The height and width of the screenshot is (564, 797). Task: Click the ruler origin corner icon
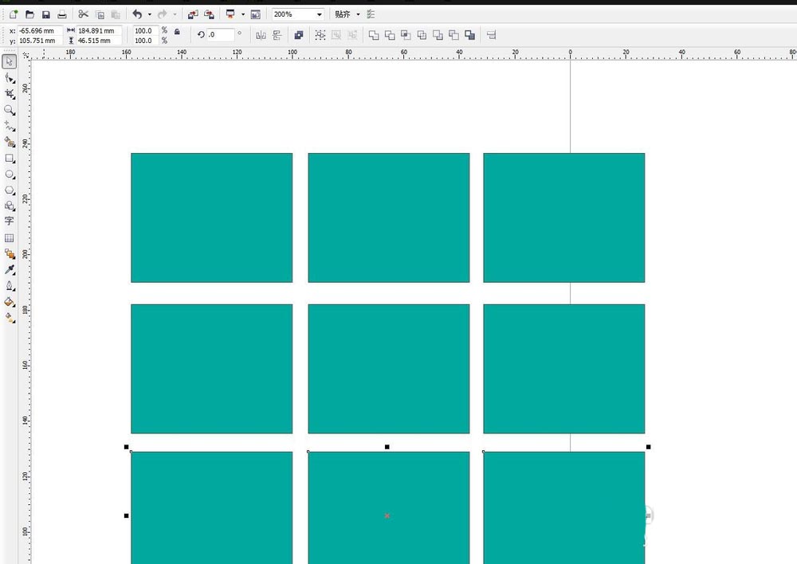click(26, 54)
